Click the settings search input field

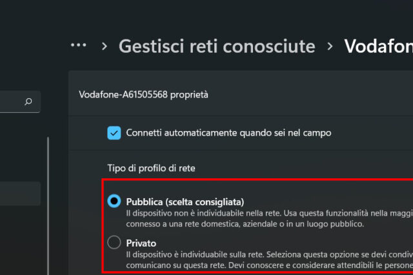tap(20, 102)
